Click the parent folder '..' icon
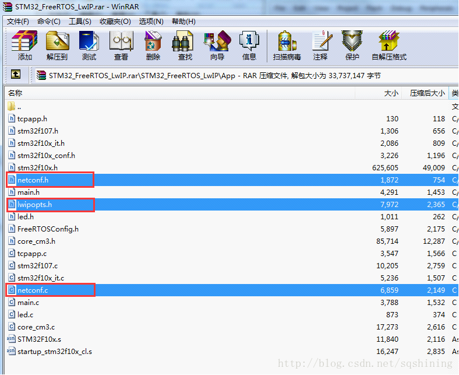This screenshot has width=459, height=375. [11, 106]
